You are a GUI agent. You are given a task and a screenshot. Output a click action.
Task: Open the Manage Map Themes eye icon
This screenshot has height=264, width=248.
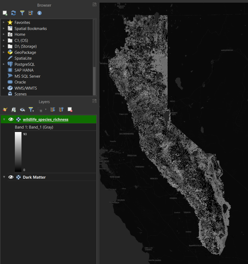(x=22, y=109)
